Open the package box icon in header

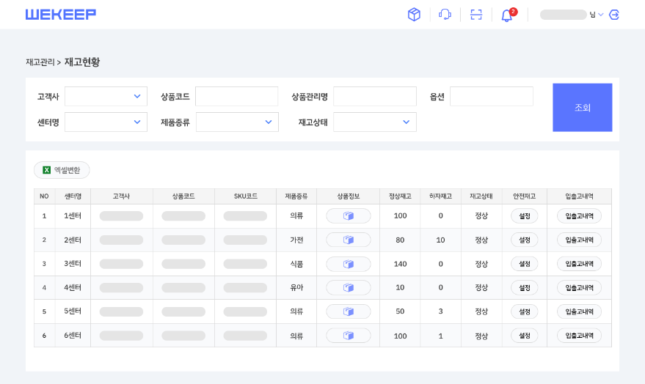[x=414, y=15]
